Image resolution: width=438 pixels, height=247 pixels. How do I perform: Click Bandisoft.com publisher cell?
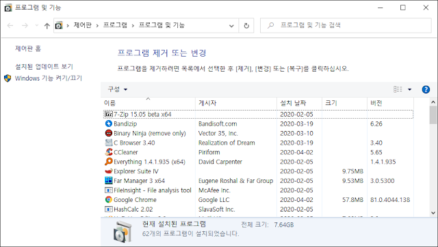pyautogui.click(x=218, y=124)
